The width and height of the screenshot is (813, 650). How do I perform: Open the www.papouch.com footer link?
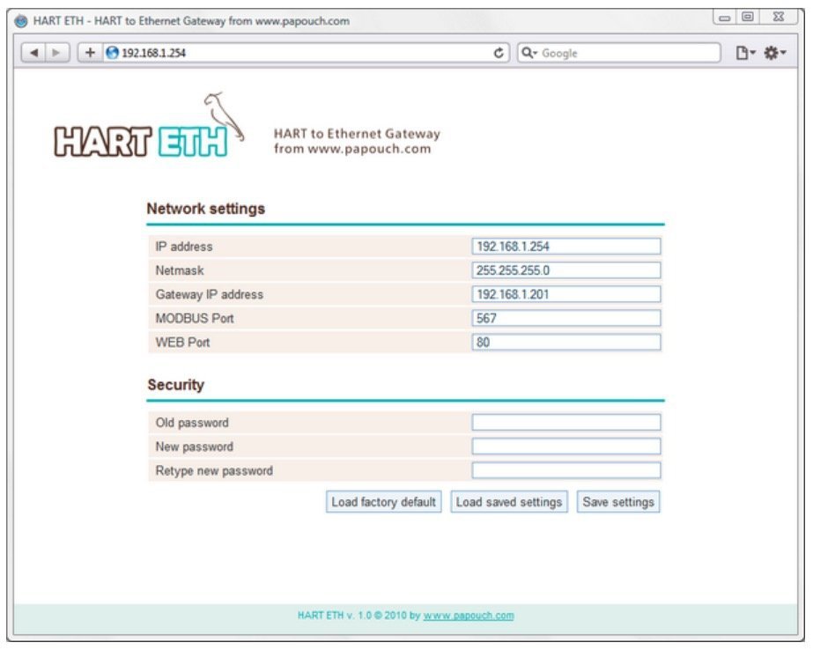pyautogui.click(x=469, y=616)
